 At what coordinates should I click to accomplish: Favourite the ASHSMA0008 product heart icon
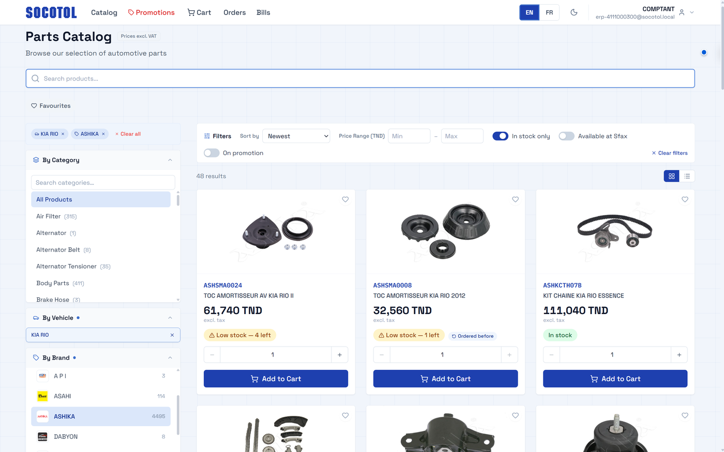point(515,199)
